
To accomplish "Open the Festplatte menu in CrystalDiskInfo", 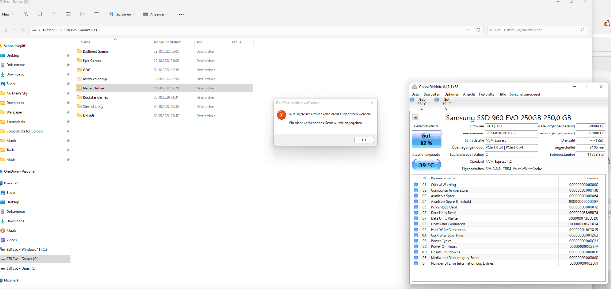I will coord(486,94).
